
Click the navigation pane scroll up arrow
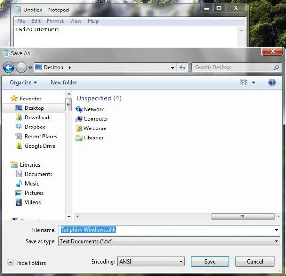click(69, 94)
